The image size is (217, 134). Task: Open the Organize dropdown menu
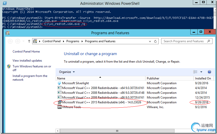67,72
